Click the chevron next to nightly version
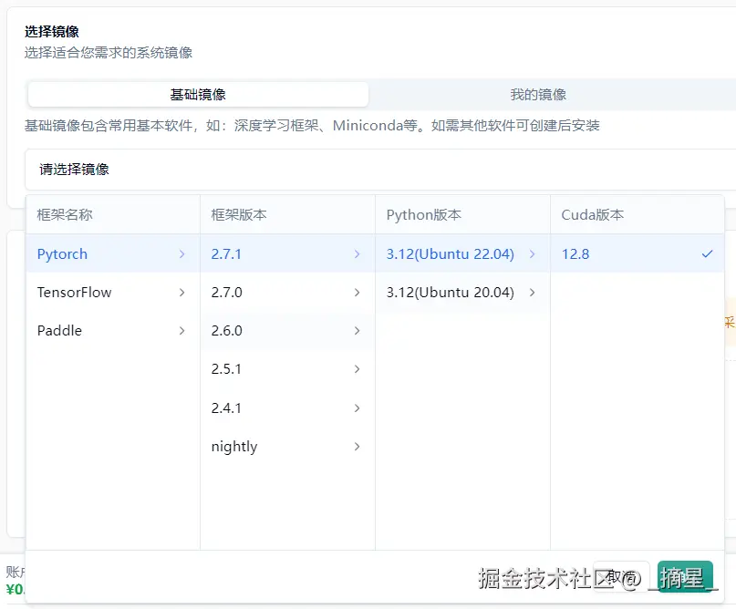Screen dimensions: 736x609 [x=357, y=447]
